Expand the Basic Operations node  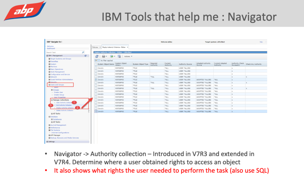[x=50, y=69]
